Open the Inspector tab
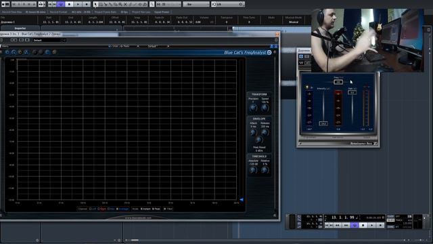The image size is (433, 244). [x=20, y=28]
